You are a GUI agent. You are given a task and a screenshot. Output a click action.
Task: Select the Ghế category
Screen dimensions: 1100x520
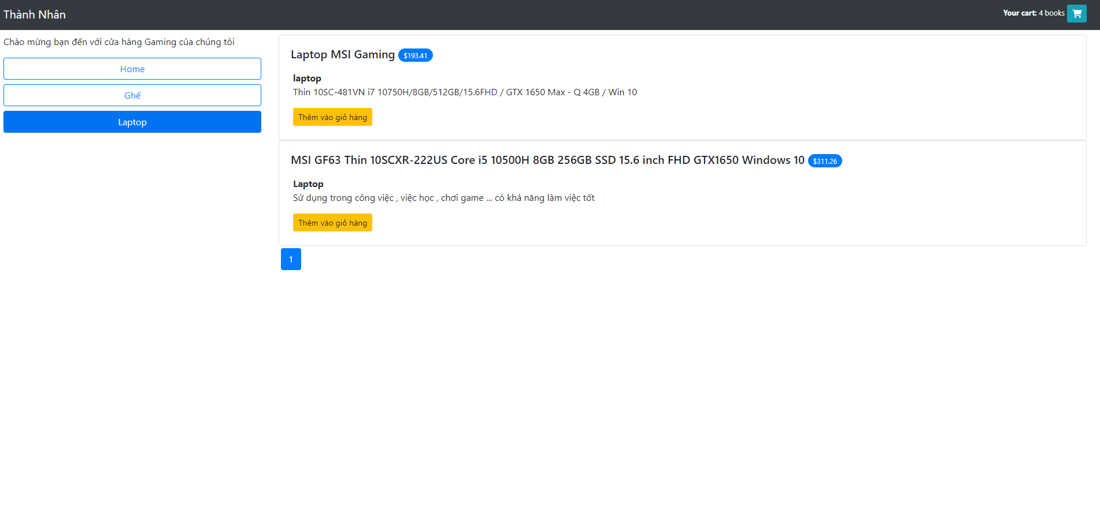click(132, 95)
